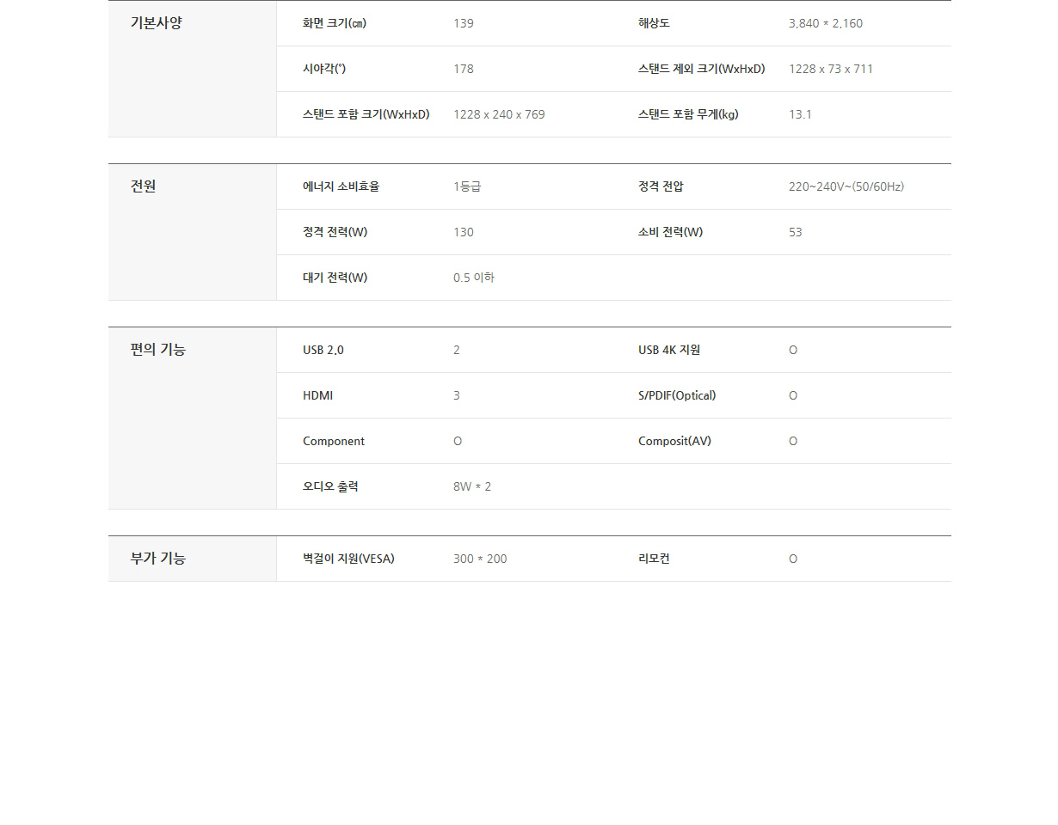
Task: Click the 스탠드 포함 크기 value 1228 x 240 x 769
Action: coord(498,114)
